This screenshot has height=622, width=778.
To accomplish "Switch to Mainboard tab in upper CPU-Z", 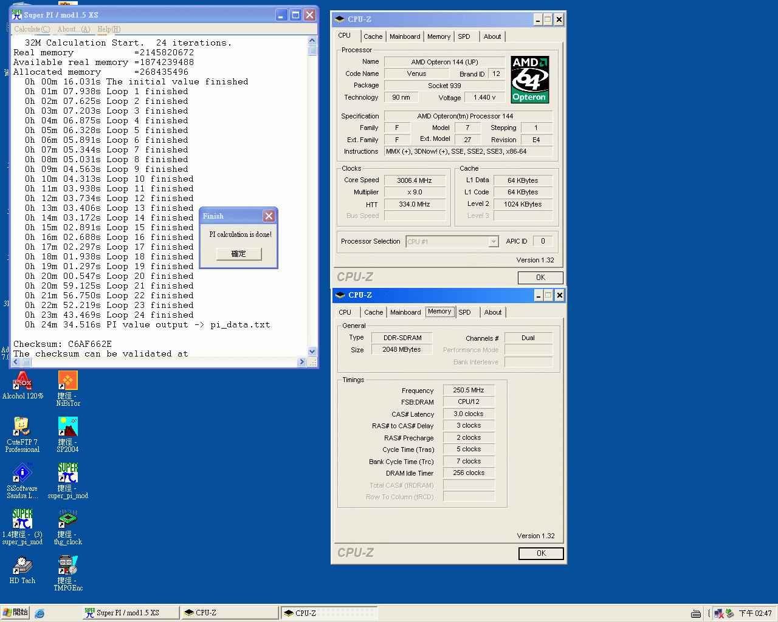I will click(x=405, y=36).
